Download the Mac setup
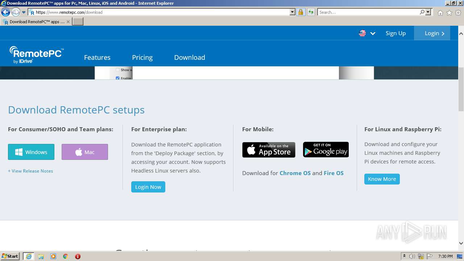The width and height of the screenshot is (464, 261). [85, 152]
